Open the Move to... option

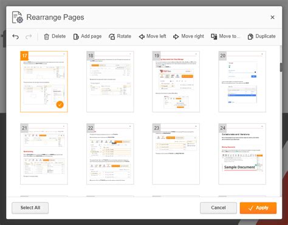(225, 36)
